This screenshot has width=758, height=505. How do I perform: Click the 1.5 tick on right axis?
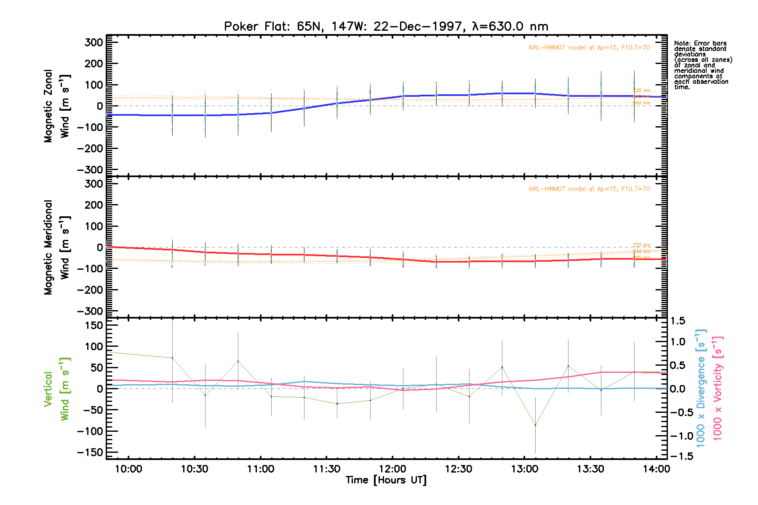tap(678, 321)
